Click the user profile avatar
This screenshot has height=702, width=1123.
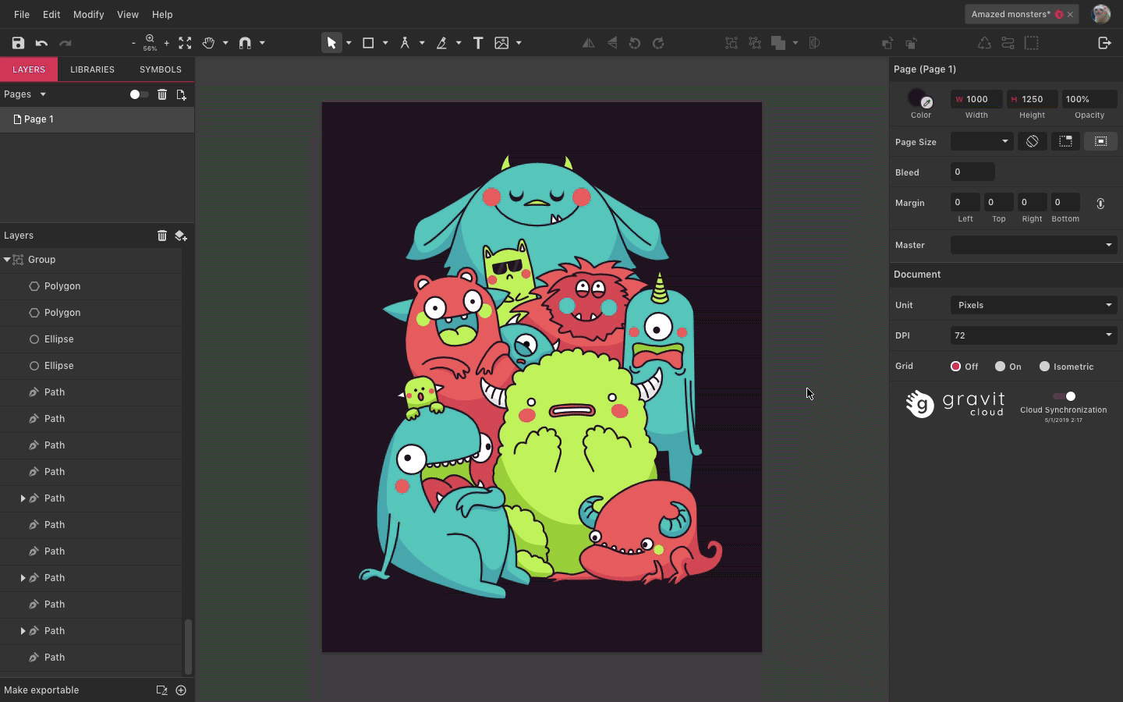pos(1101,14)
